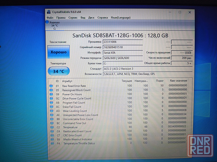
Task: Click the Raw-значения column header
Action: tap(178, 81)
